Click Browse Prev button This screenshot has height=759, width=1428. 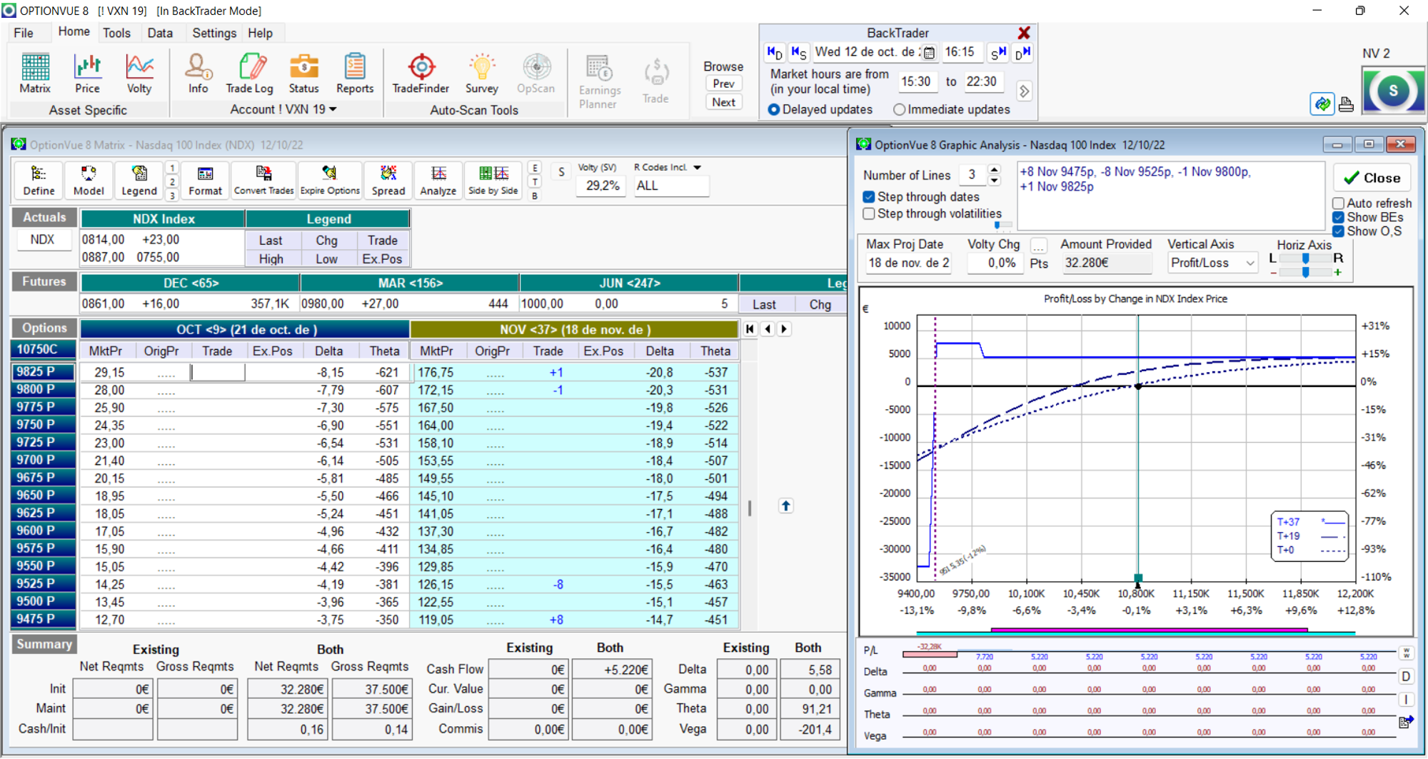(x=723, y=84)
